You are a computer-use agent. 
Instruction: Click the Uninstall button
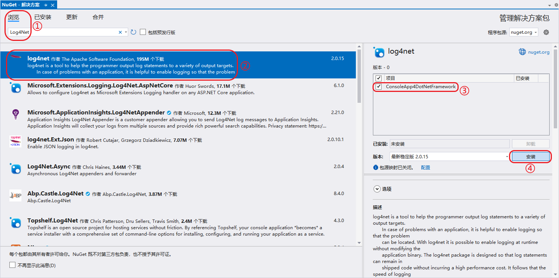tap(531, 144)
